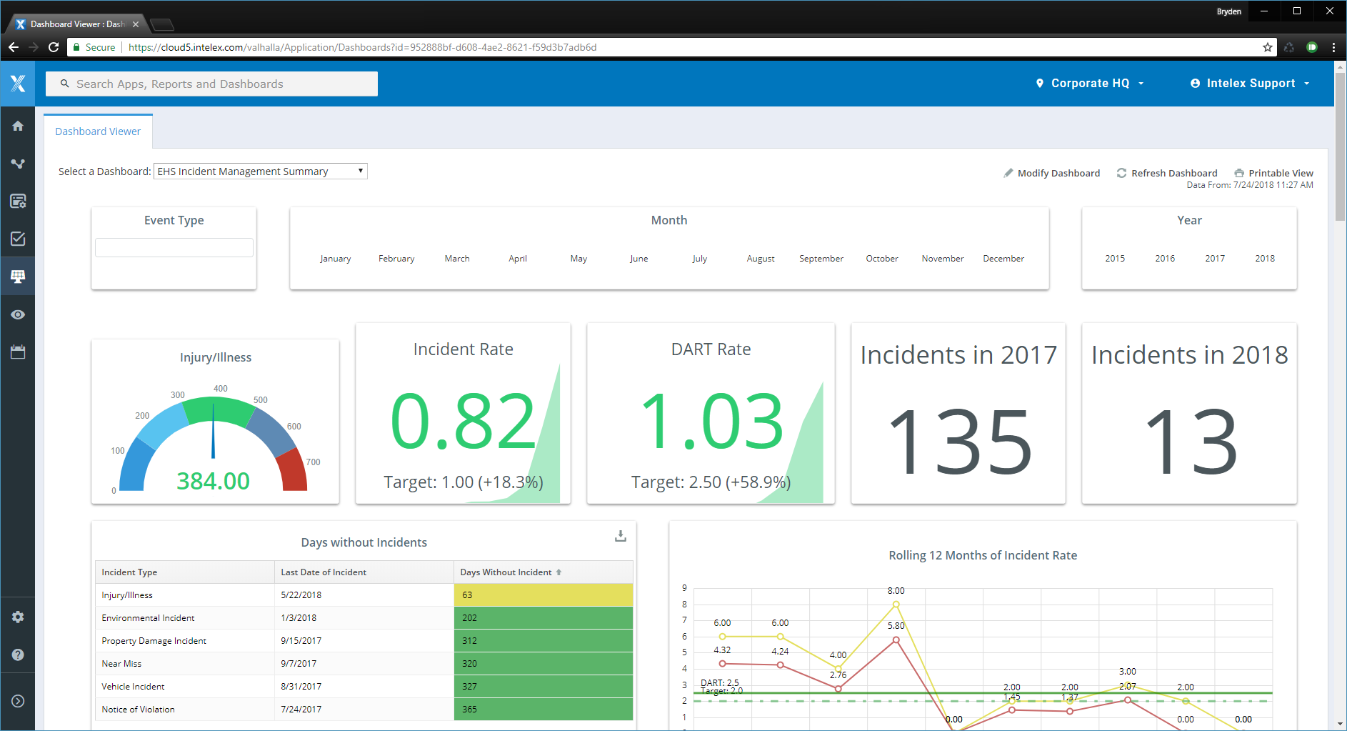Open the Views eye icon in sidebar

coord(18,314)
